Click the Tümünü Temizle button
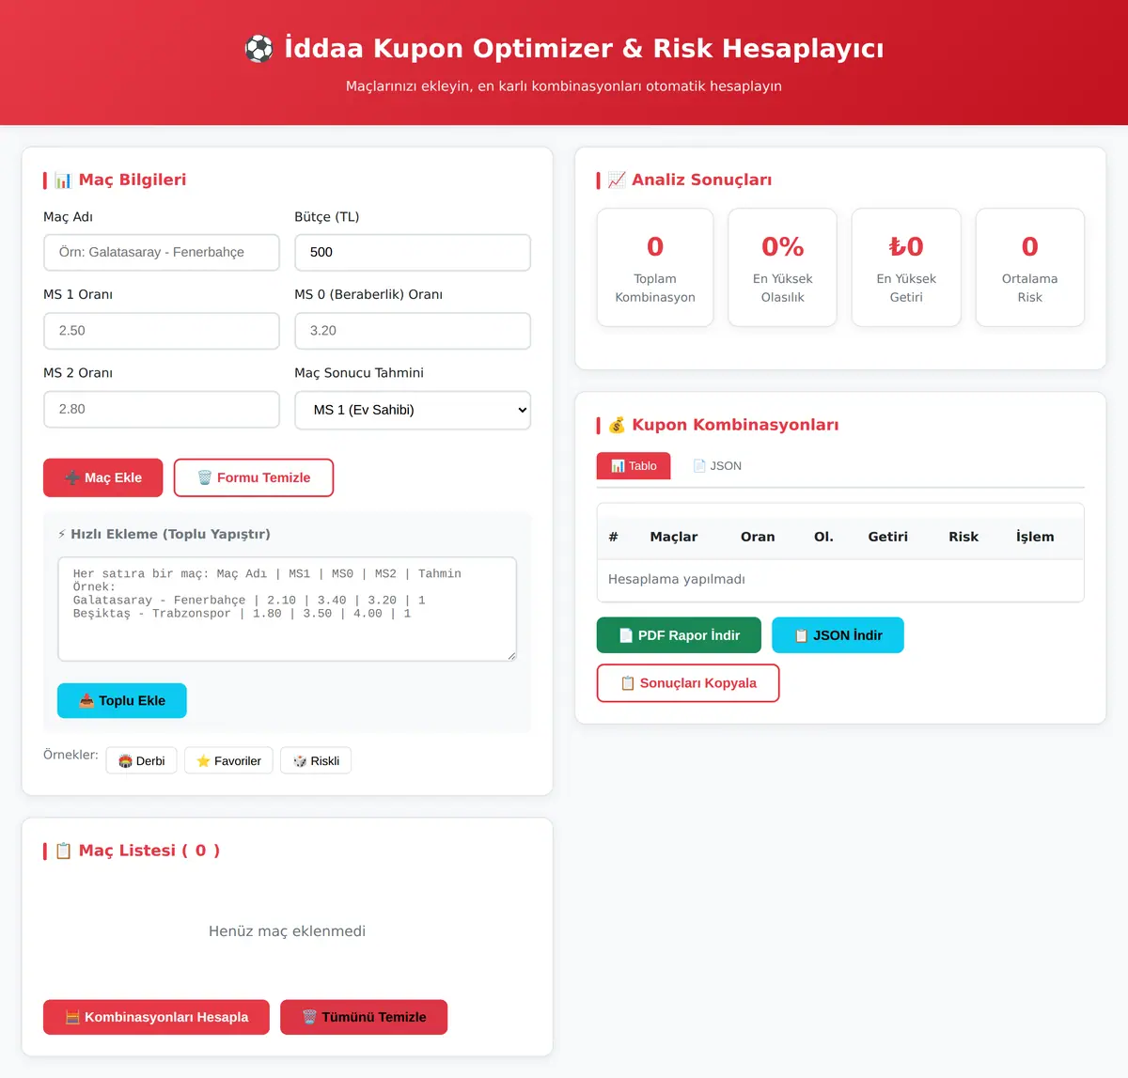Viewport: 1128px width, 1078px height. [364, 1017]
